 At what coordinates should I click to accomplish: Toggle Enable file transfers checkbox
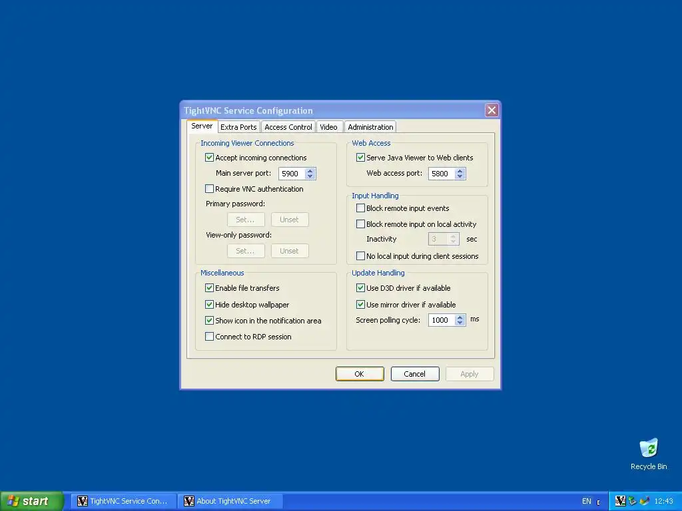tap(209, 287)
